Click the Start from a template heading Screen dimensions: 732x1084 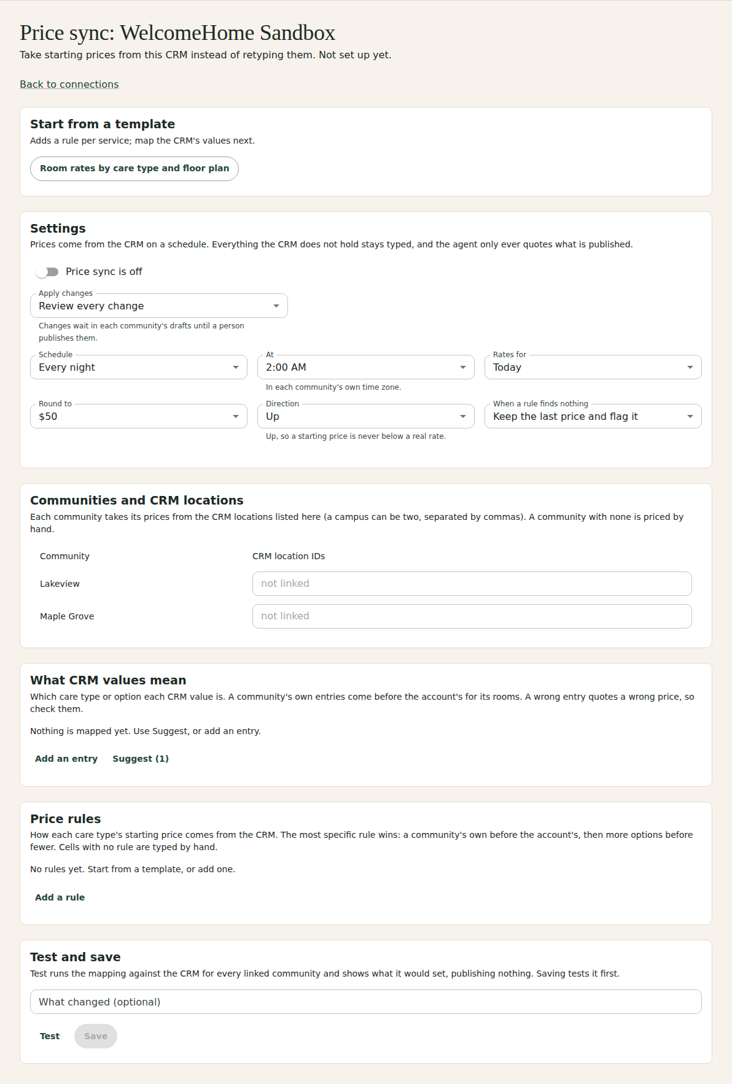[103, 124]
